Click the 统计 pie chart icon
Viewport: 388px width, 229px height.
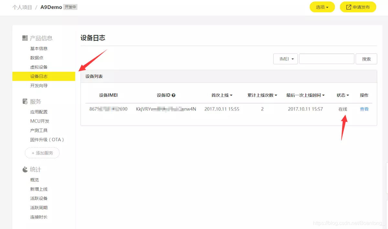(25, 169)
